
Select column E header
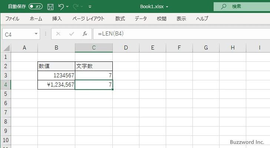[x=152, y=48]
